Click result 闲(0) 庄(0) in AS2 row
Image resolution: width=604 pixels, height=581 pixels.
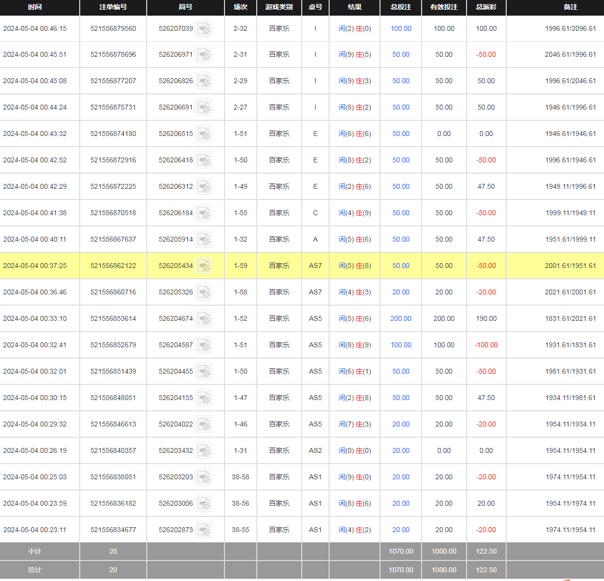pos(355,450)
